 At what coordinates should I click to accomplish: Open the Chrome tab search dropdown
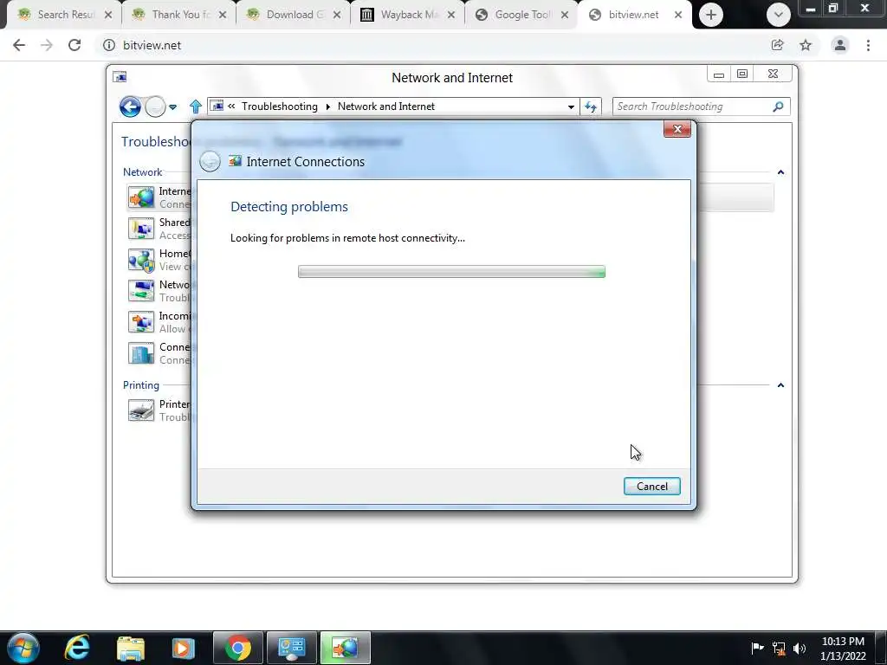click(779, 15)
